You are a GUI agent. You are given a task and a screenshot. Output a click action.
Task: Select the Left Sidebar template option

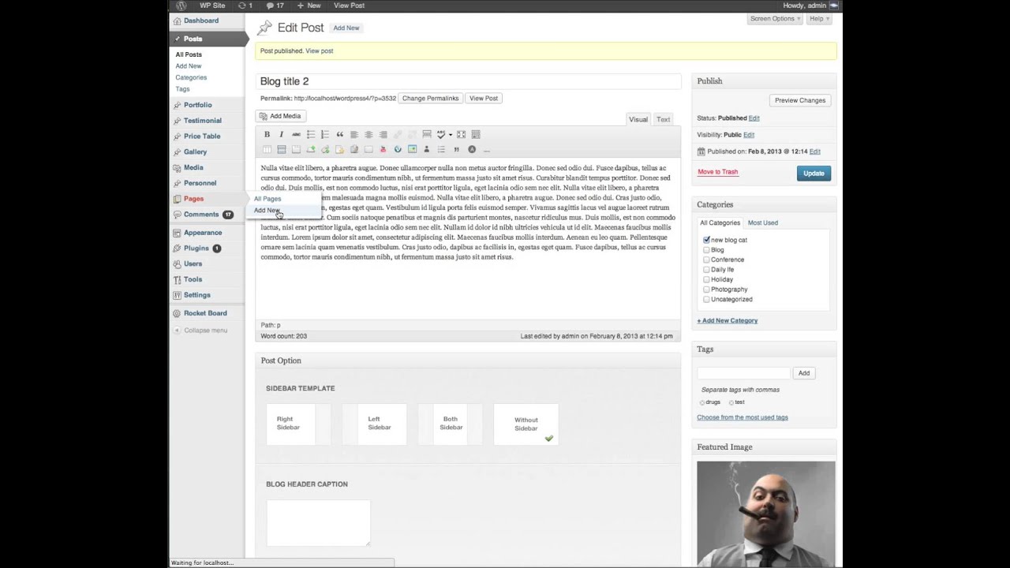(374, 424)
